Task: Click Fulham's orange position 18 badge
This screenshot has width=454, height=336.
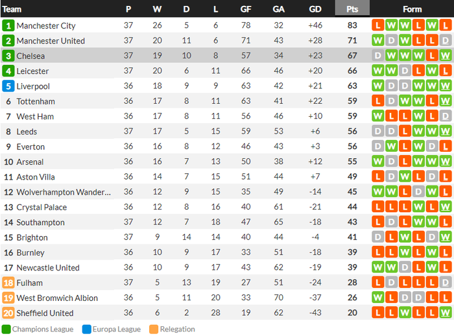Action: (x=8, y=283)
